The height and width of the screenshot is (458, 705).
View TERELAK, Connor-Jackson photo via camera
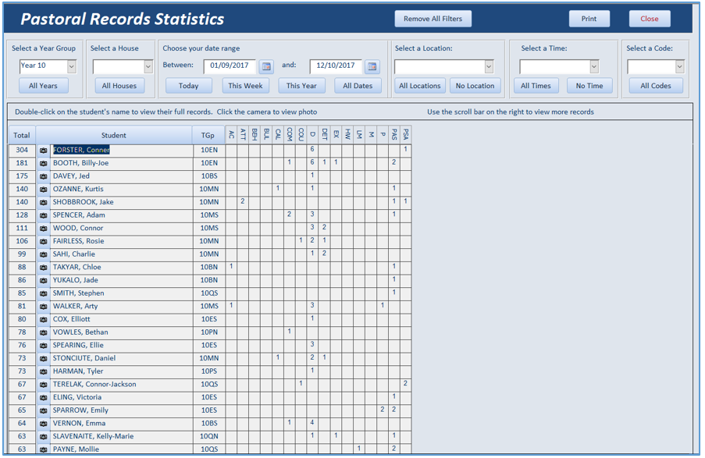point(43,385)
